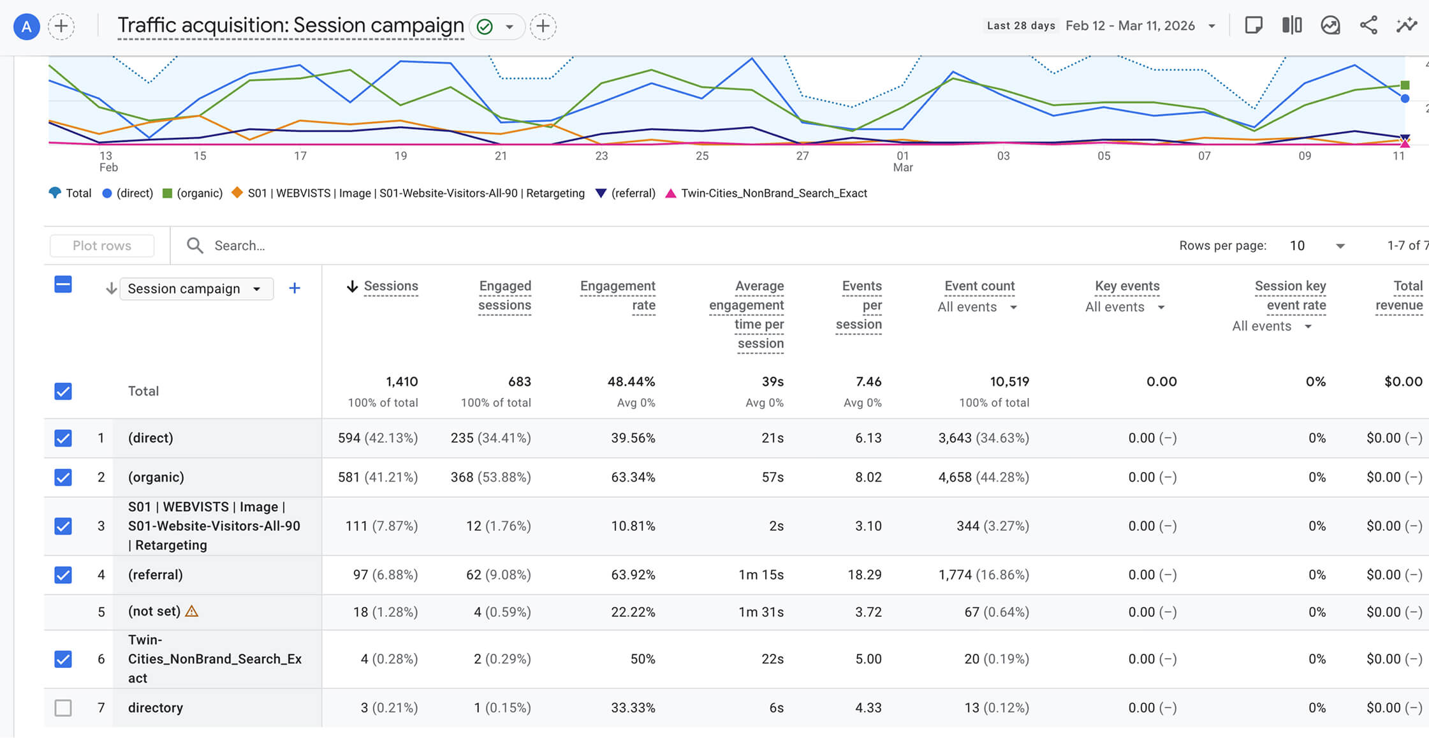Click the Total revenue column header

point(1399,295)
